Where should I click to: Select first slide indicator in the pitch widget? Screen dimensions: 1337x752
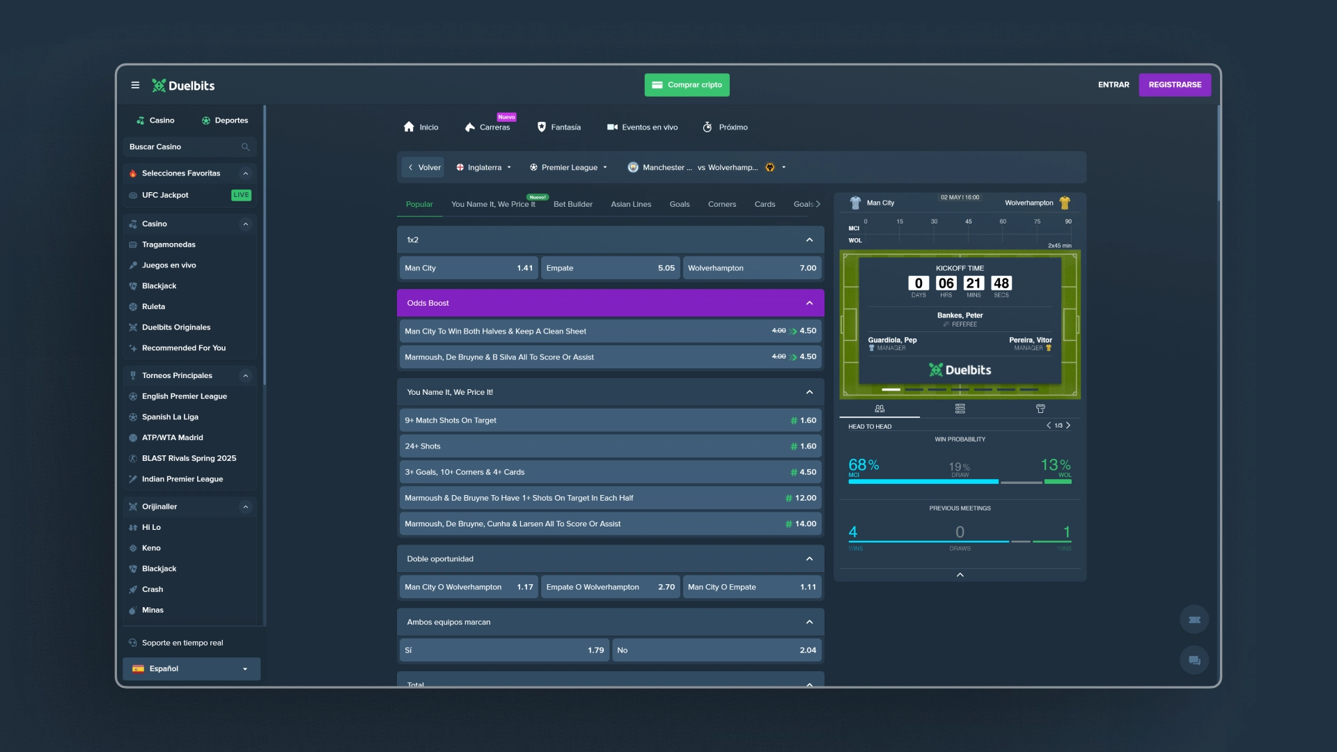click(x=891, y=389)
